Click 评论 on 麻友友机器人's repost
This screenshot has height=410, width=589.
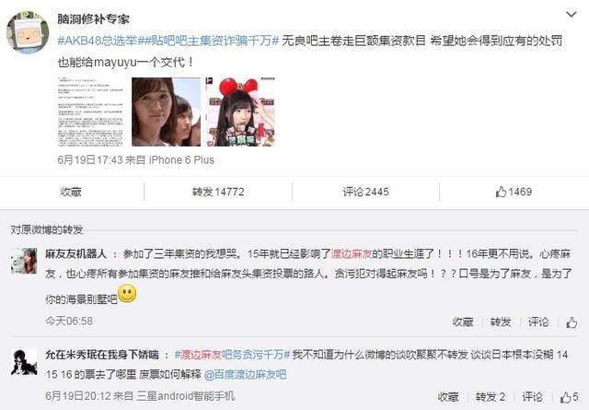point(538,322)
